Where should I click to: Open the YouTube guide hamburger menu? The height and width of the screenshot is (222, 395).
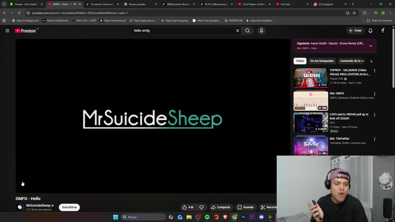(x=7, y=31)
